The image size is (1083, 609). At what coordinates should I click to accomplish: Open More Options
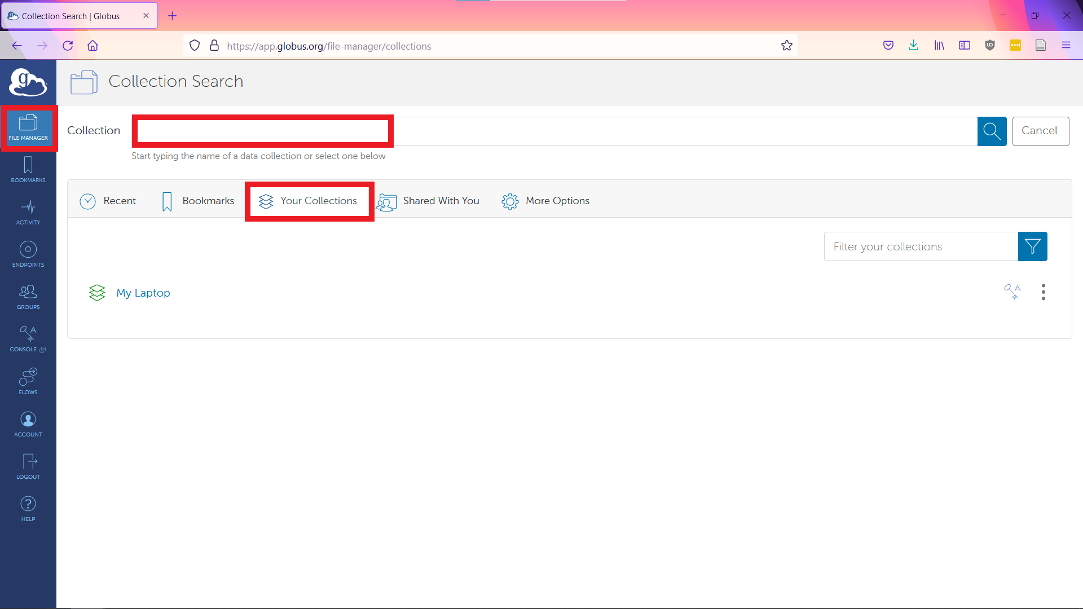click(545, 201)
